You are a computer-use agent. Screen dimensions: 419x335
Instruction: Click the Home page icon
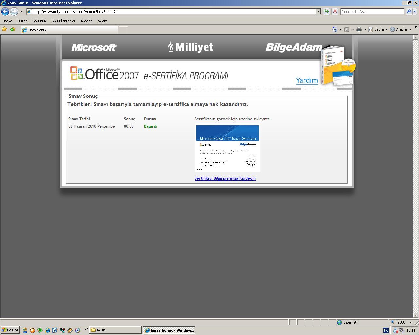pyautogui.click(x=335, y=29)
